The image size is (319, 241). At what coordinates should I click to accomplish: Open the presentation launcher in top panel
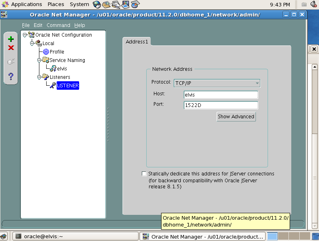coord(125,4)
